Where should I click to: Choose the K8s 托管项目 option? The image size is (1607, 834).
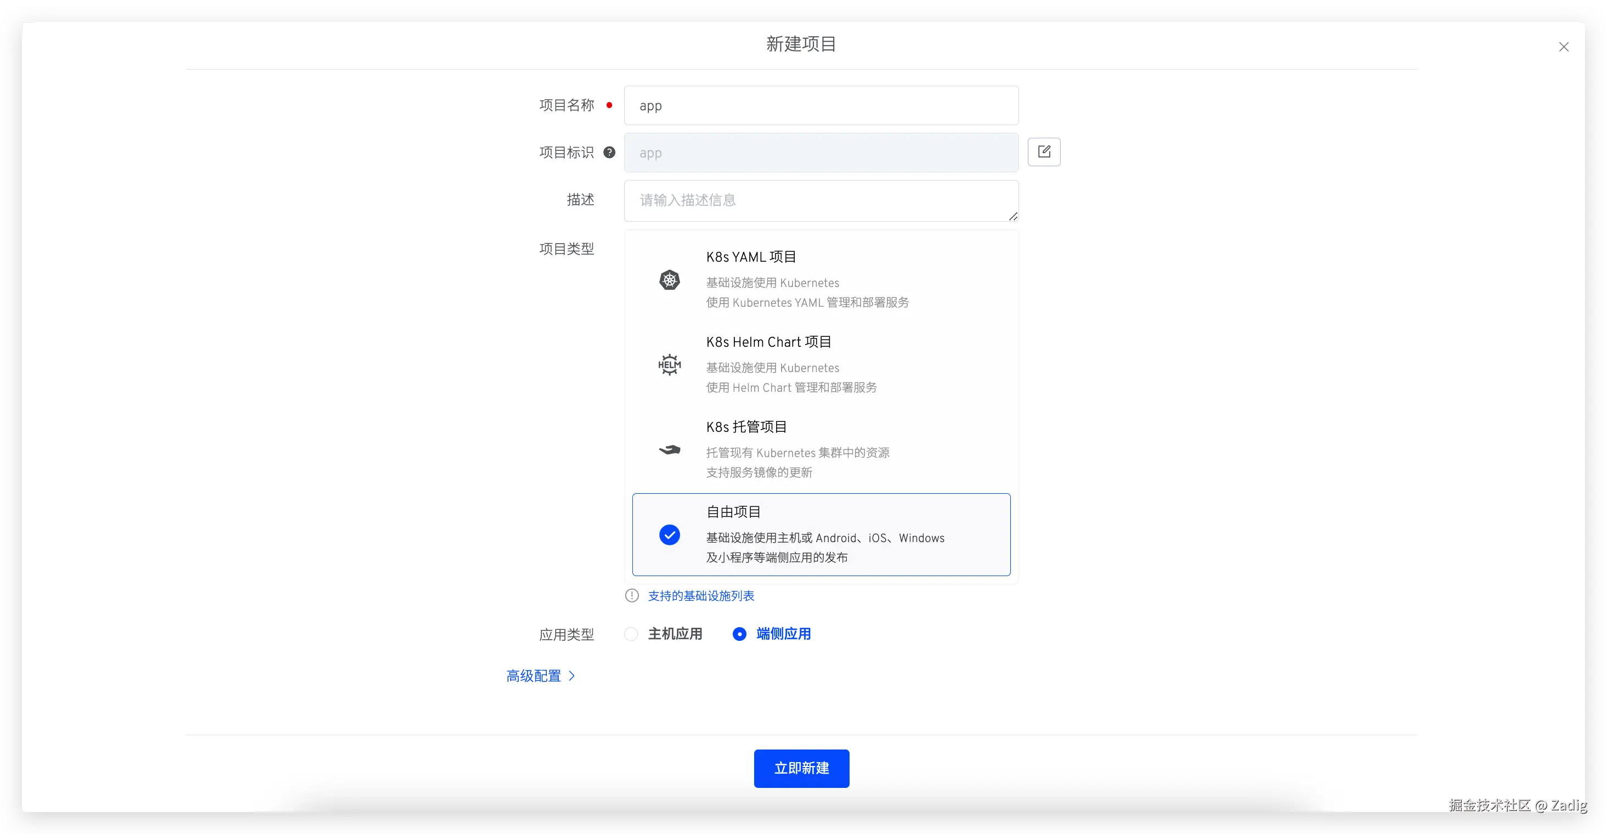coord(821,449)
